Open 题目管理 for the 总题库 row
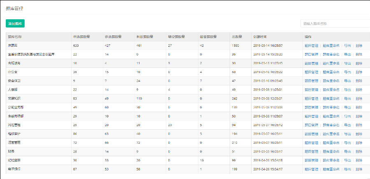The height and width of the screenshot is (179, 370). [x=312, y=46]
